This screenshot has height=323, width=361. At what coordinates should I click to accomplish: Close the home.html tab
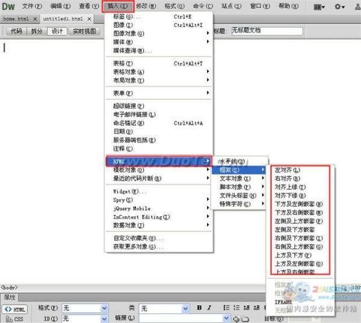35,19
